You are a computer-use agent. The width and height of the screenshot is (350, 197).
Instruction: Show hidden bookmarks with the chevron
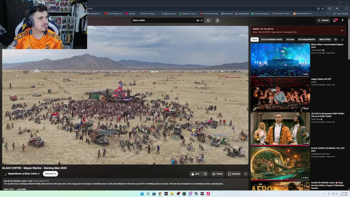coord(328,14)
